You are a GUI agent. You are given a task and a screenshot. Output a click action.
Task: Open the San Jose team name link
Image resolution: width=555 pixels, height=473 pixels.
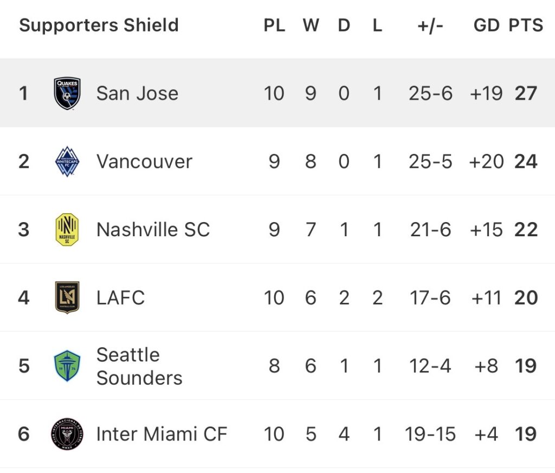click(137, 93)
